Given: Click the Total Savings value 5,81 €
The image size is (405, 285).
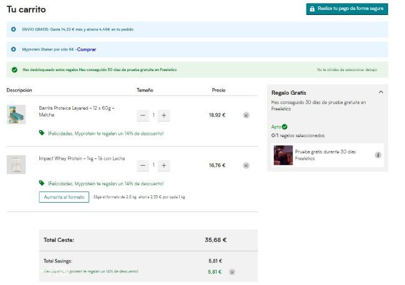Looking at the screenshot, I should click(x=215, y=261).
